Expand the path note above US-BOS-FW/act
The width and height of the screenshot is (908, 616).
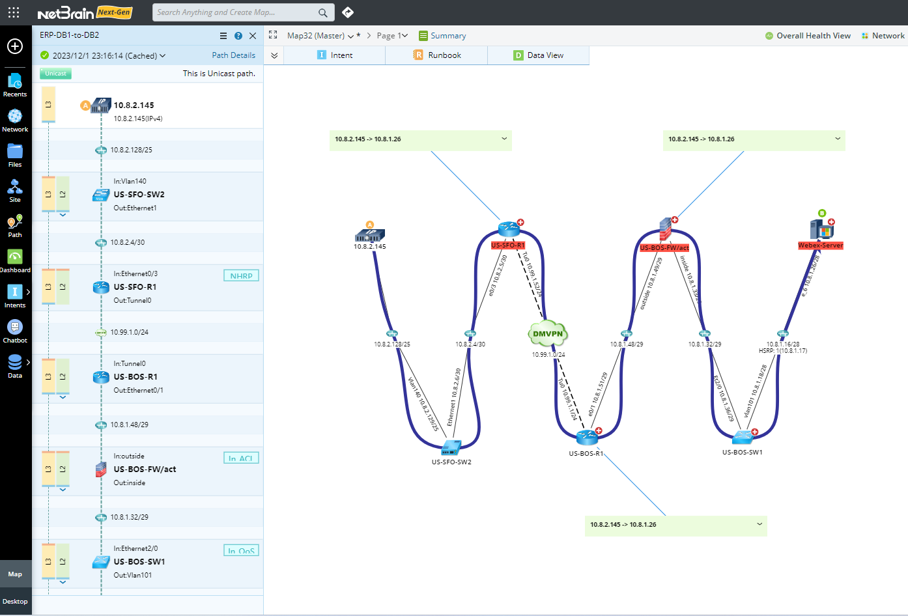click(x=838, y=139)
